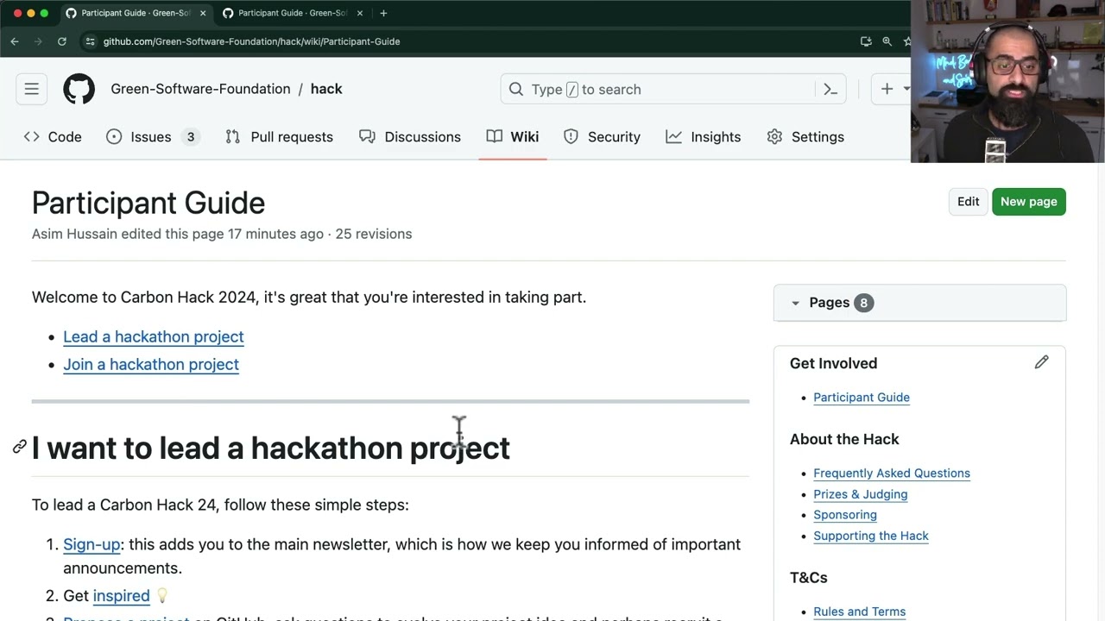1105x621 pixels.
Task: Open the command palette icon
Action: (830, 89)
